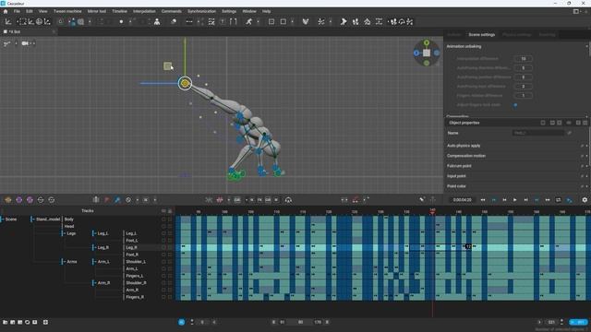The width and height of the screenshot is (591, 332).
Task: Click the Name input field in Object properties
Action: [538, 133]
